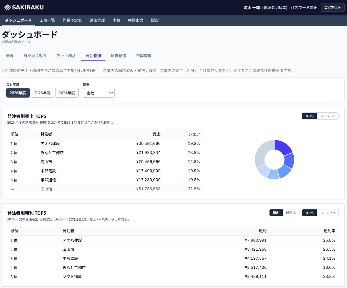Click 海山市 in the sales table
Screen dimensions: 347x288
click(46, 162)
